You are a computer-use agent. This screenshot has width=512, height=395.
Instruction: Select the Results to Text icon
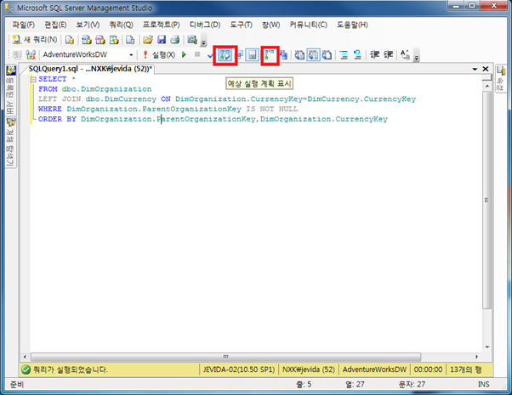(299, 55)
